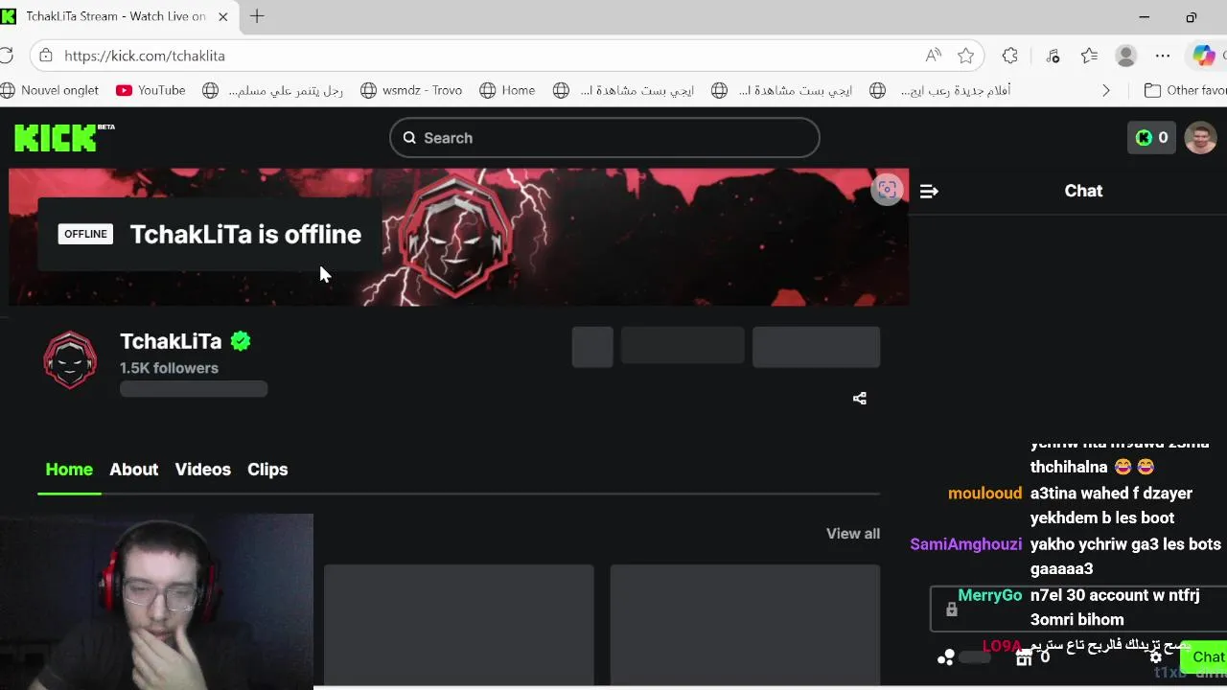Send message with green Chat button
This screenshot has height=690, width=1227.
pos(1204,656)
